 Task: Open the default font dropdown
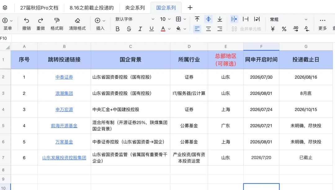tap(135, 19)
